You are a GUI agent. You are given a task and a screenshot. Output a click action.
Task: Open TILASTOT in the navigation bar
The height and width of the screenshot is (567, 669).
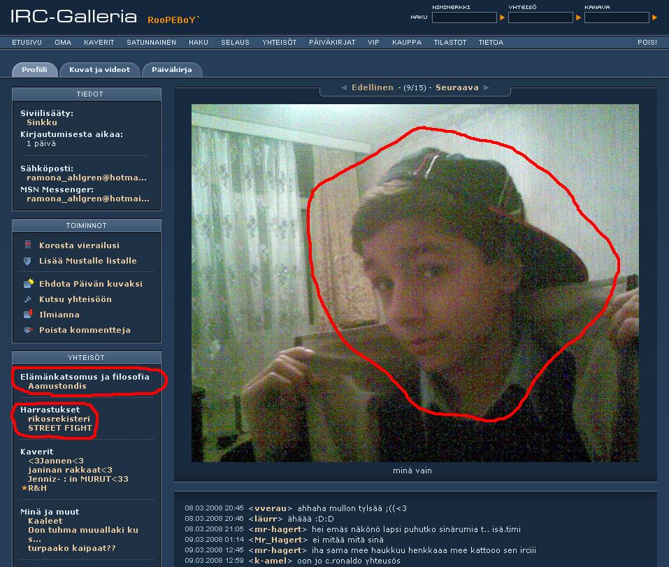click(x=450, y=42)
